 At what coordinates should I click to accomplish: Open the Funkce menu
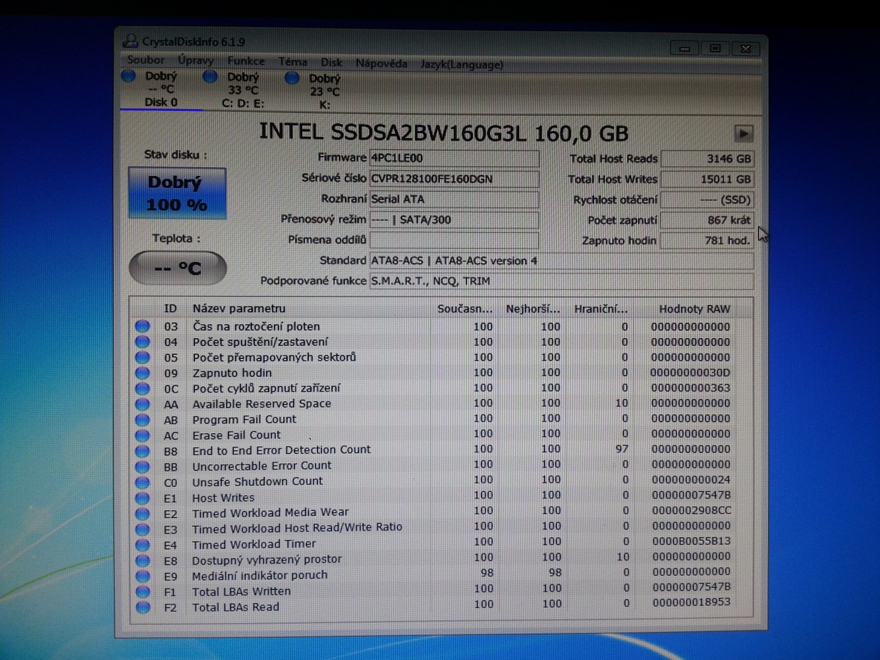coord(246,61)
